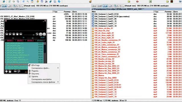This screenshot has width=182, height=102.
Task: Select left panel avi file sized 274 Мб
Action: click(45, 16)
